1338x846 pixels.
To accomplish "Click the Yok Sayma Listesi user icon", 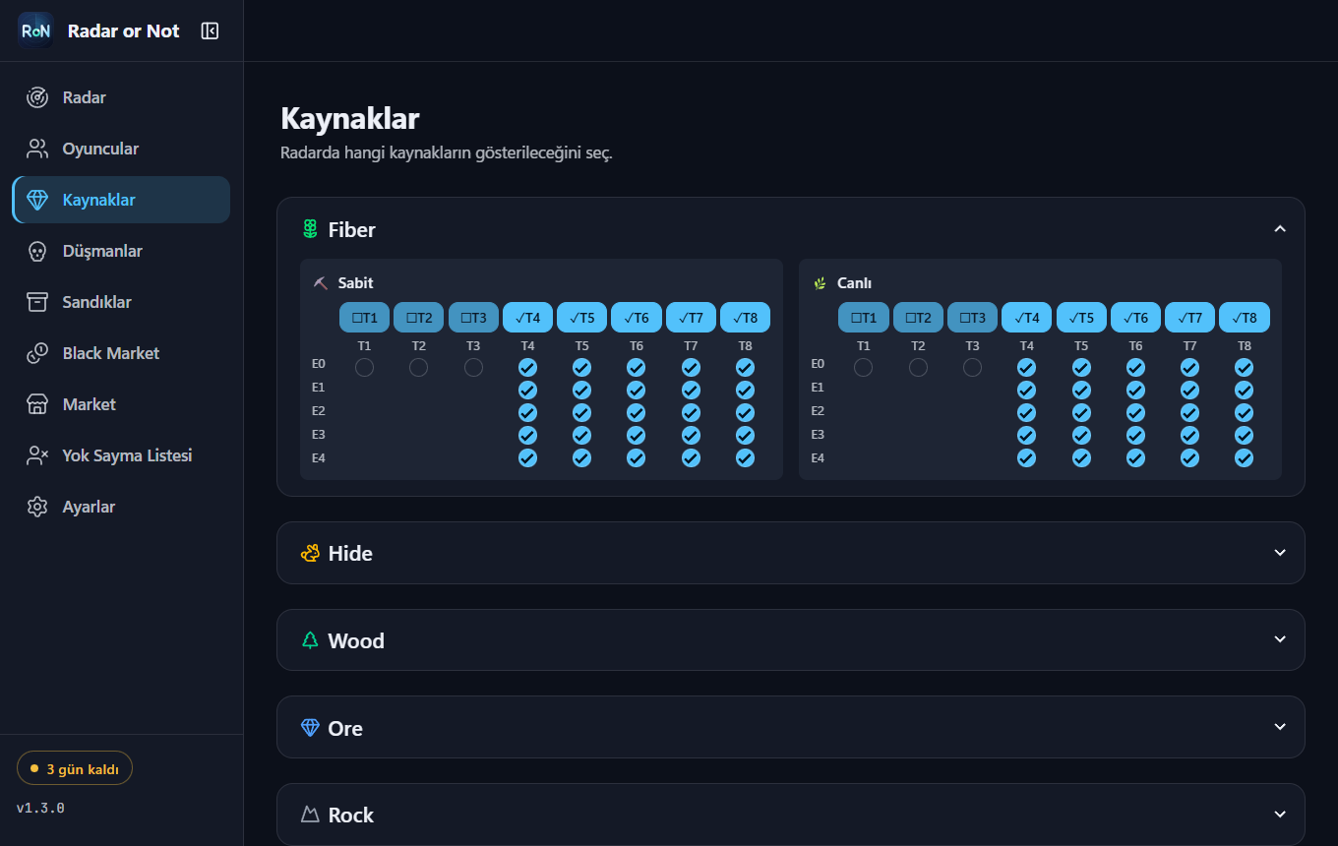I will (x=37, y=455).
